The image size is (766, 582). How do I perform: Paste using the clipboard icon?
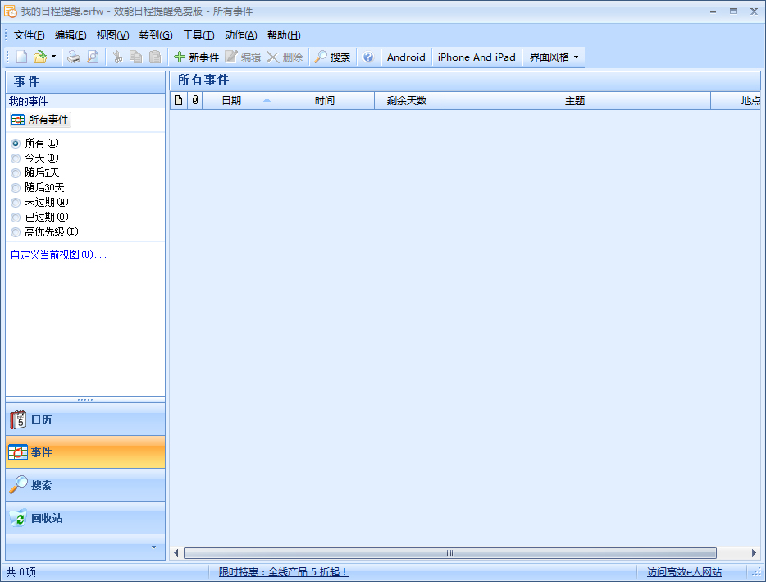tap(155, 57)
